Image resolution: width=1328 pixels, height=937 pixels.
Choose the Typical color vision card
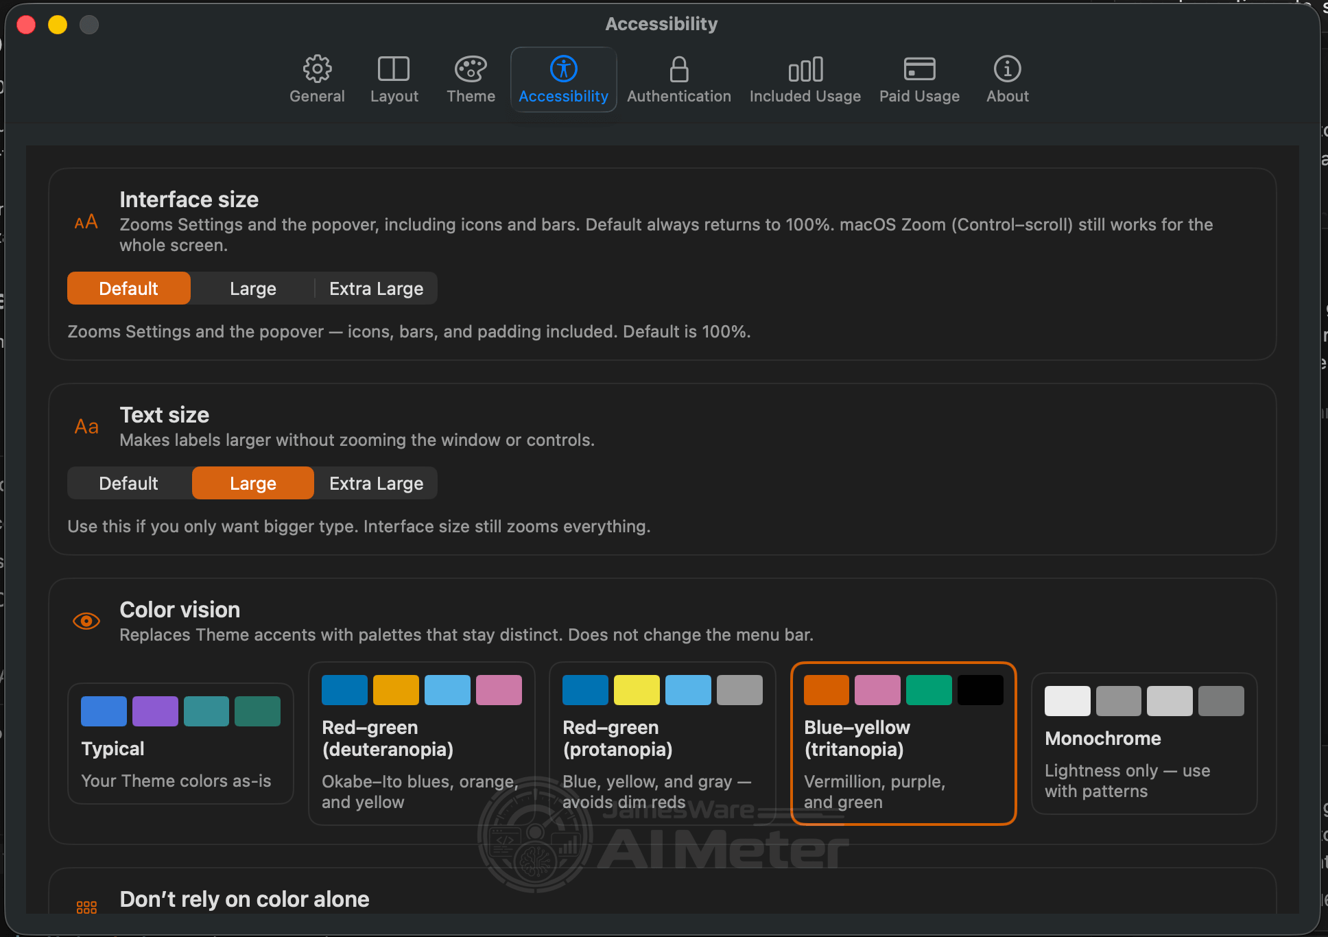point(180,744)
